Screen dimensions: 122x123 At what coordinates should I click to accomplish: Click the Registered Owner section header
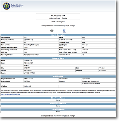point(58,58)
